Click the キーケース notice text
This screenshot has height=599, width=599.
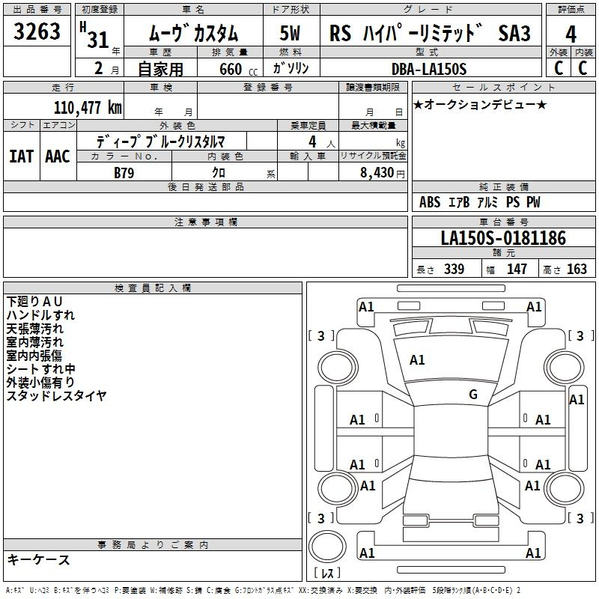coord(38,559)
